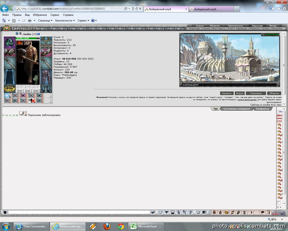
Task: Click the Print icon in command bar
Action: pyautogui.click(x=30, y=20)
